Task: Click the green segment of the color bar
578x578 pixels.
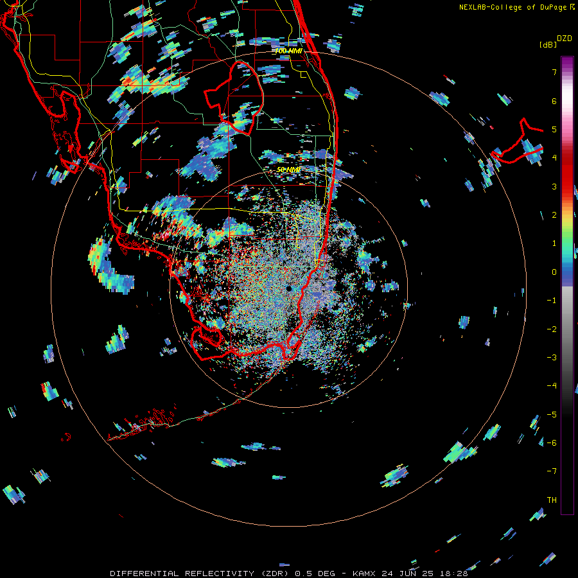Action: click(567, 238)
